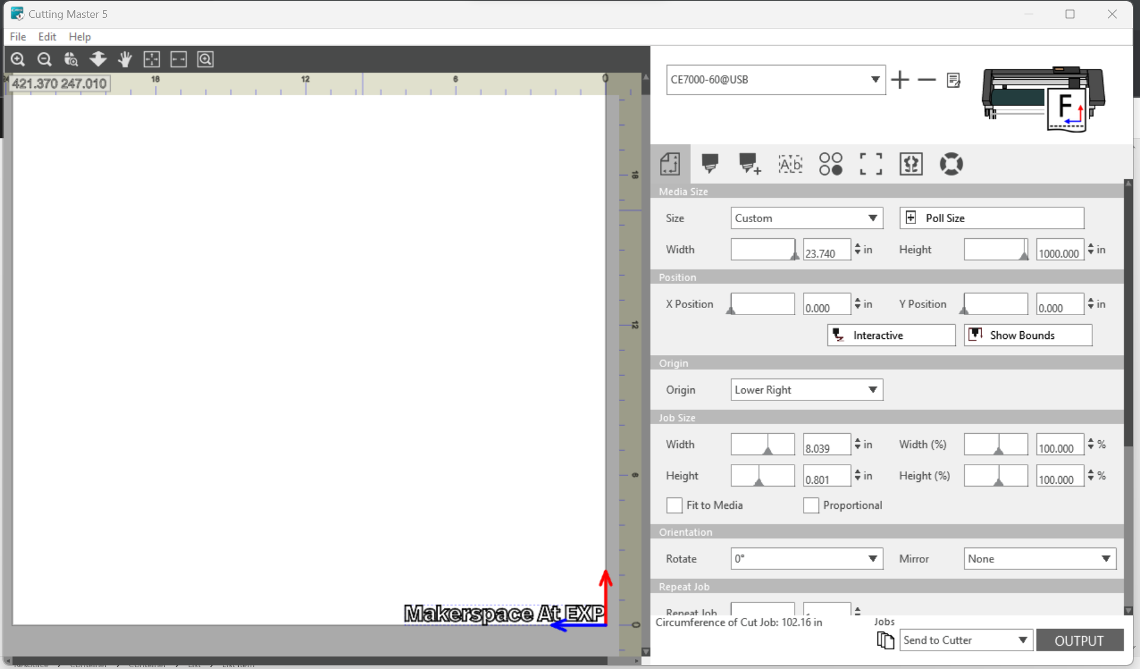Click the zoom out magnifier icon
1140x669 pixels.
pyautogui.click(x=44, y=59)
